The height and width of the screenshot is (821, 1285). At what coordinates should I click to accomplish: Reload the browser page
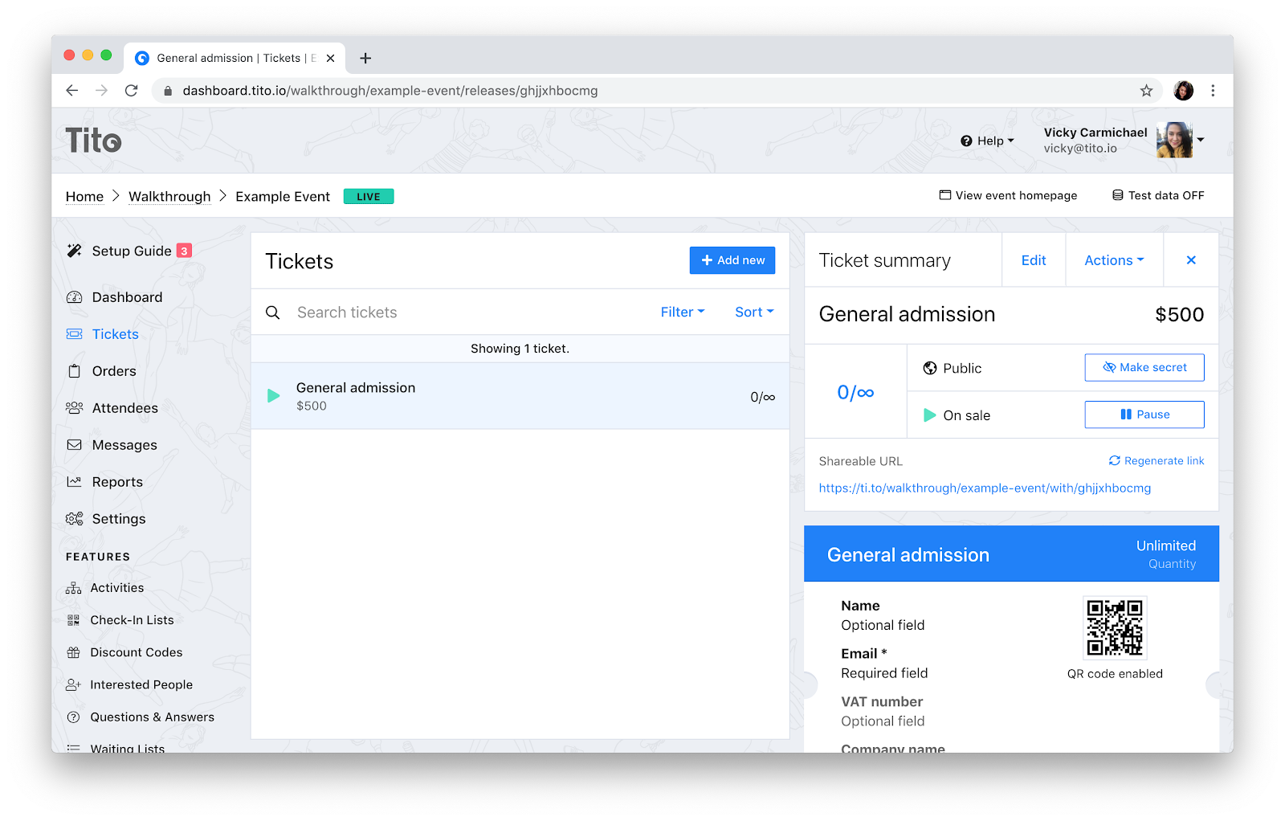point(132,91)
